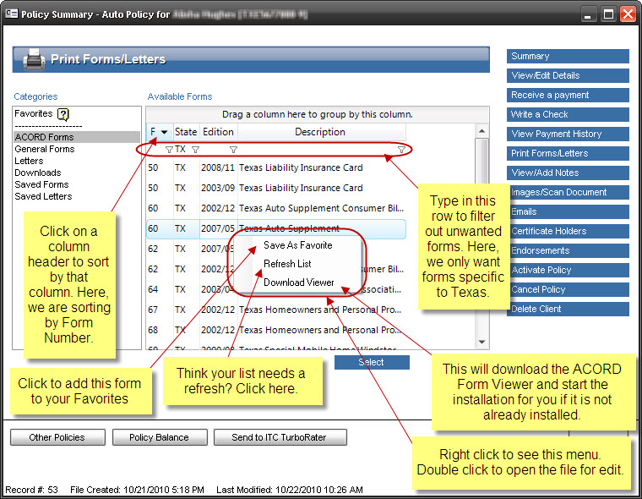Click the group-by-column drop area
The height and width of the screenshot is (499, 642).
318,114
